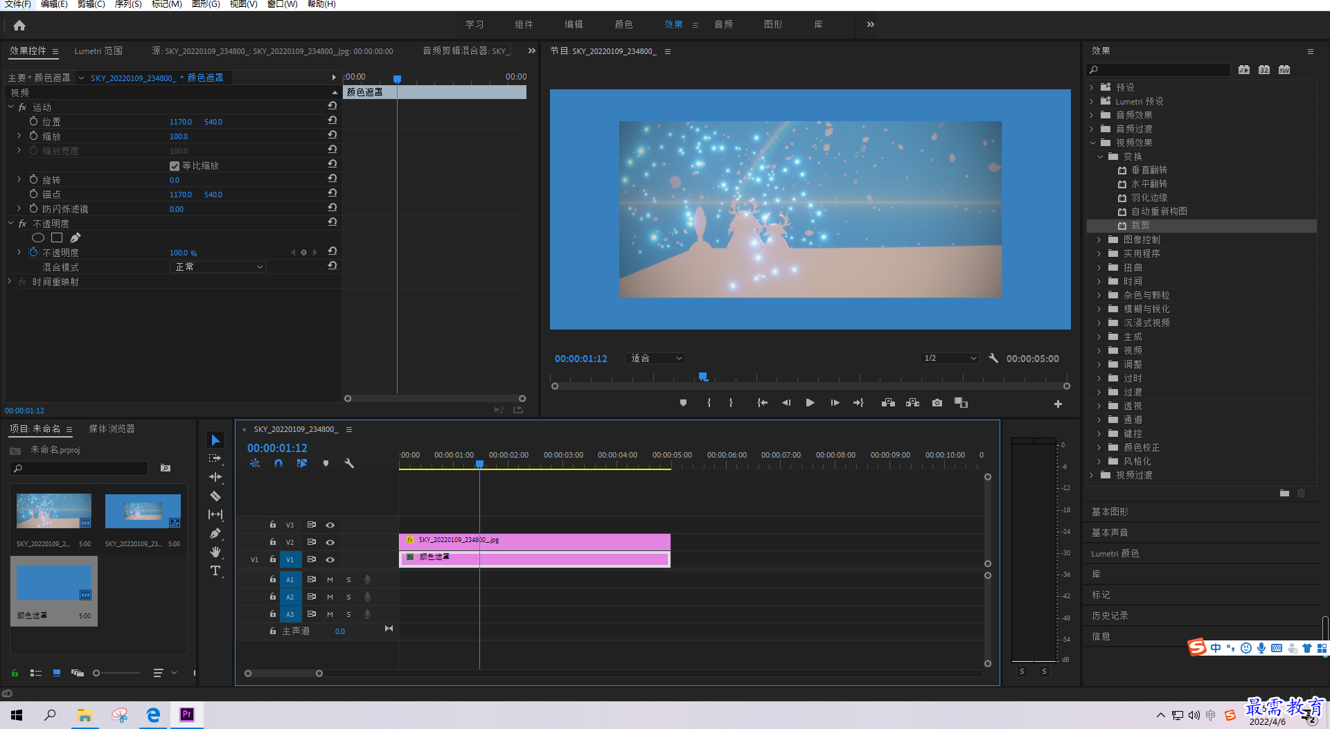Image resolution: width=1330 pixels, height=729 pixels.
Task: Click Lift button in program monitor
Action: coord(888,403)
